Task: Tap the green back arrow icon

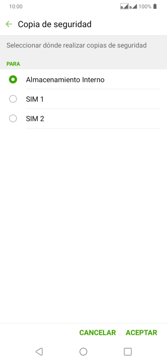Action: click(9, 24)
